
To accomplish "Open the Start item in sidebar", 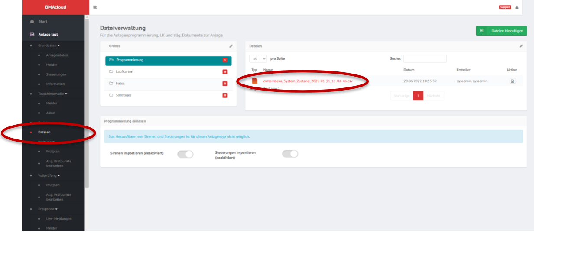I will 43,21.
